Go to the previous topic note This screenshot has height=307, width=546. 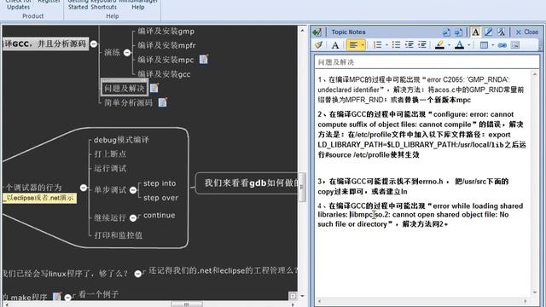click(446, 32)
